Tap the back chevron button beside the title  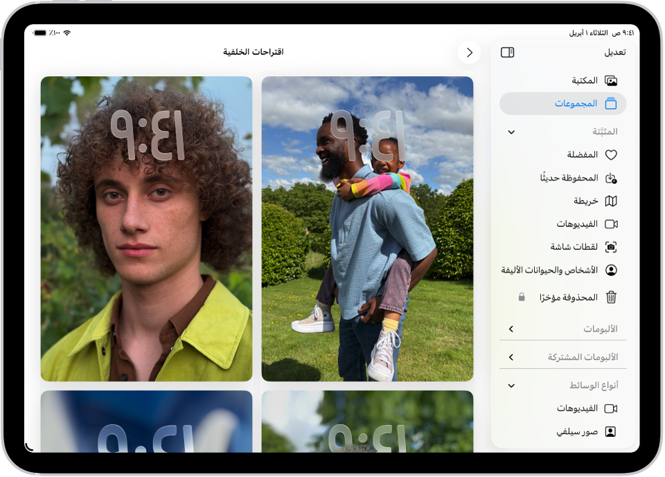pyautogui.click(x=469, y=53)
